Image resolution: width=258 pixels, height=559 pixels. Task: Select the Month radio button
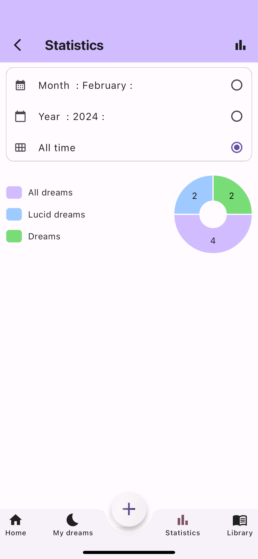click(237, 85)
